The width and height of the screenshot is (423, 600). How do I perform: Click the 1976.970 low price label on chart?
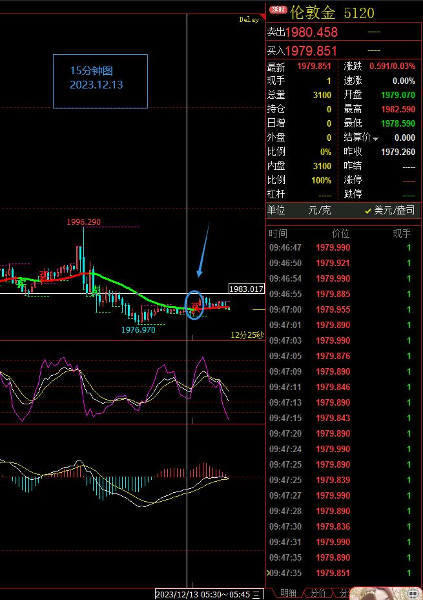pos(138,329)
